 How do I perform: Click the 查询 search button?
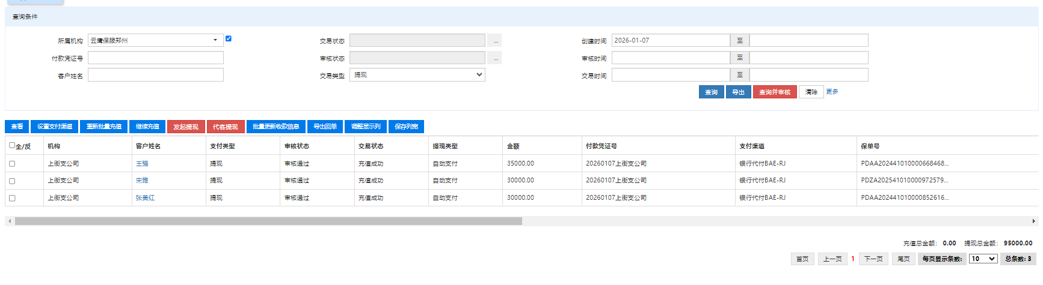coord(711,92)
